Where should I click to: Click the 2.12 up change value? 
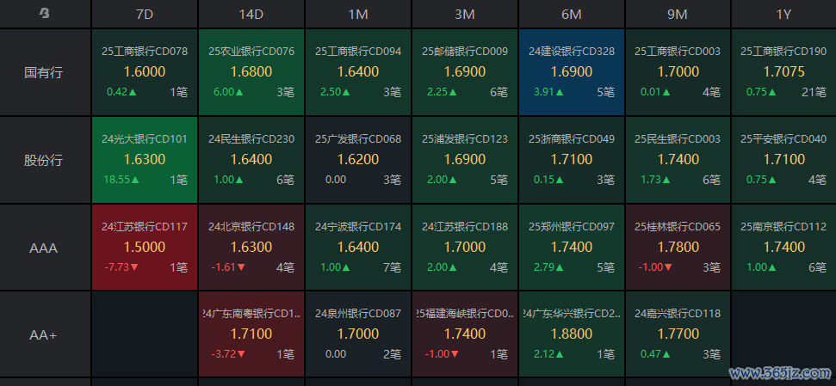point(548,354)
